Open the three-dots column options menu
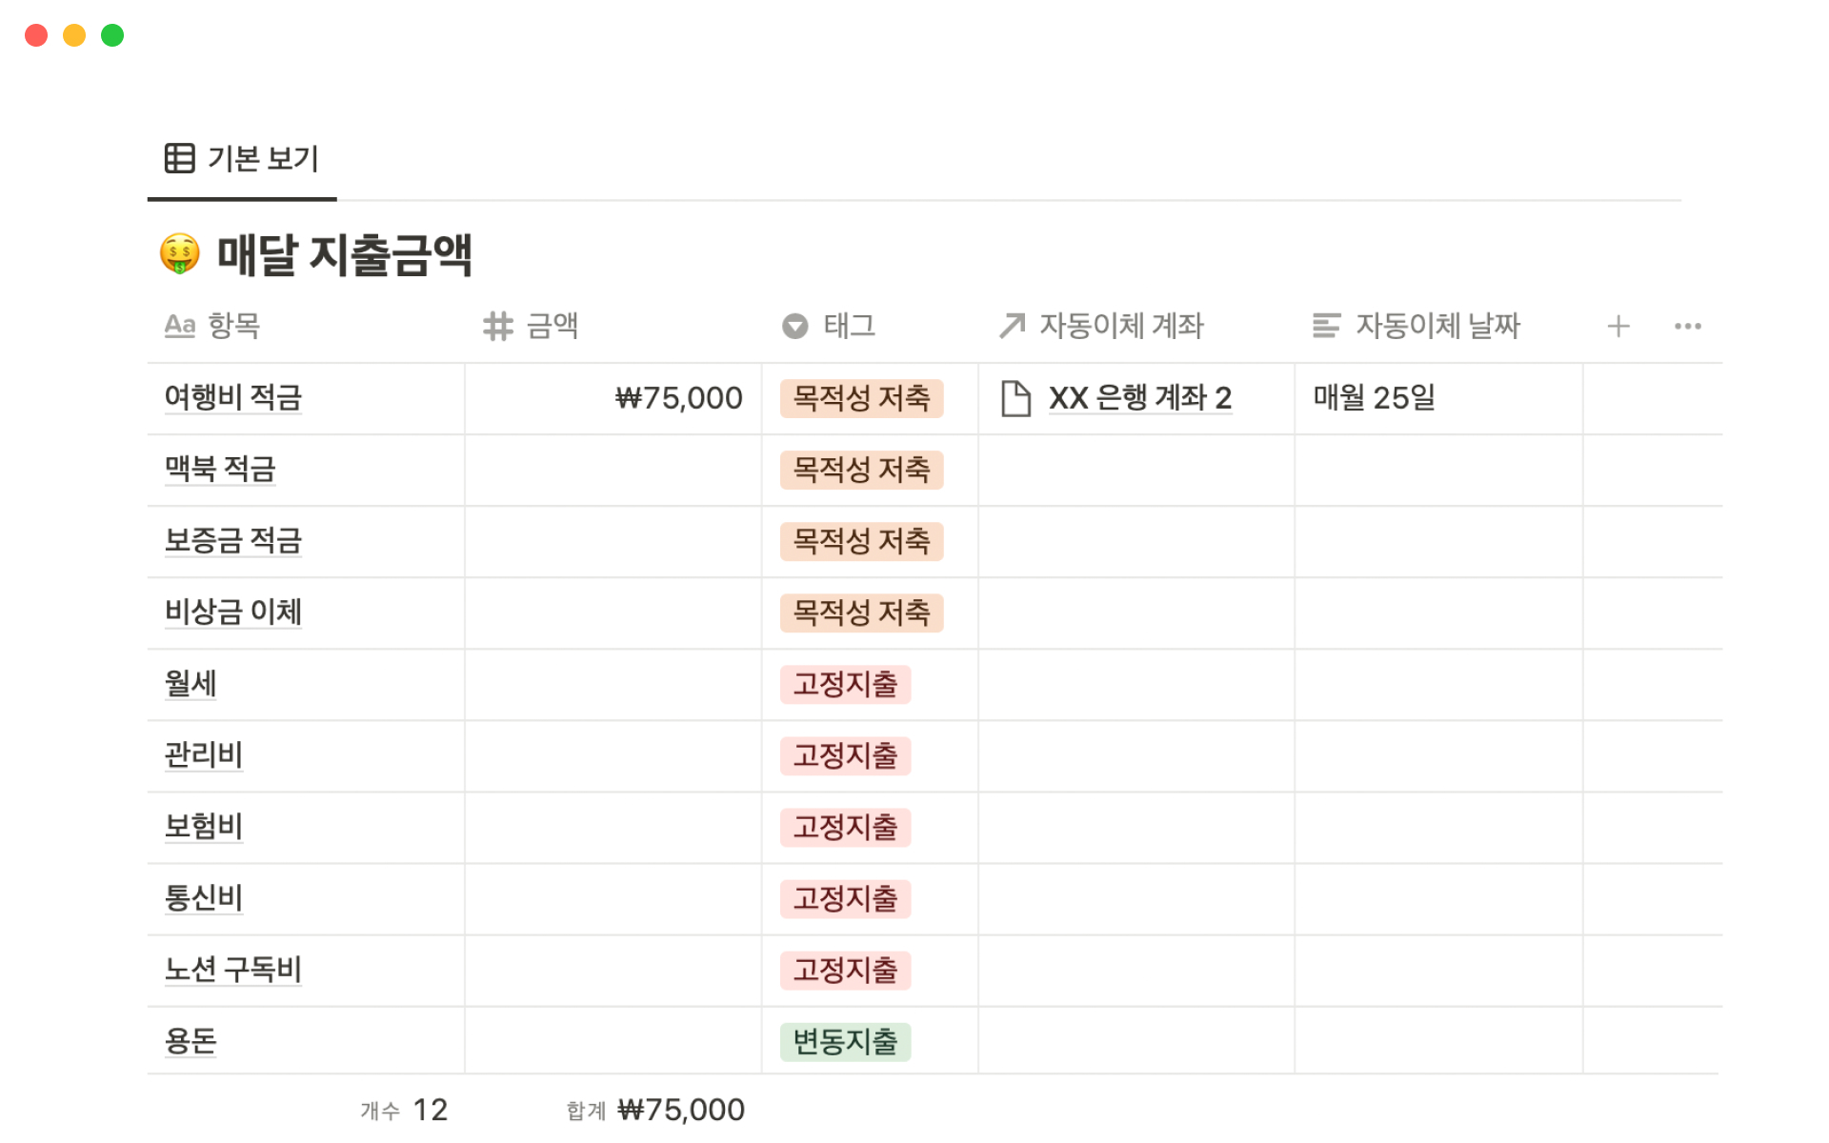Image resolution: width=1829 pixels, height=1143 pixels. point(1687,327)
